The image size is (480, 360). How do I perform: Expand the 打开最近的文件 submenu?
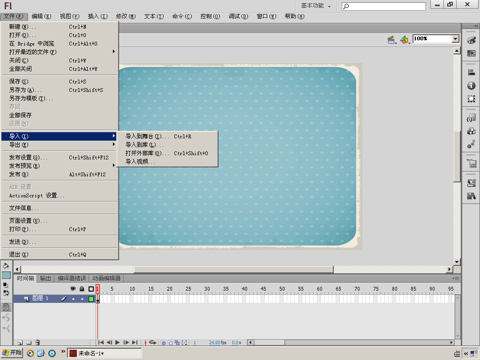60,52
